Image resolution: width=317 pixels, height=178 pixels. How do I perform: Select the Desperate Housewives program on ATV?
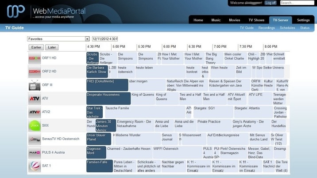(108, 98)
